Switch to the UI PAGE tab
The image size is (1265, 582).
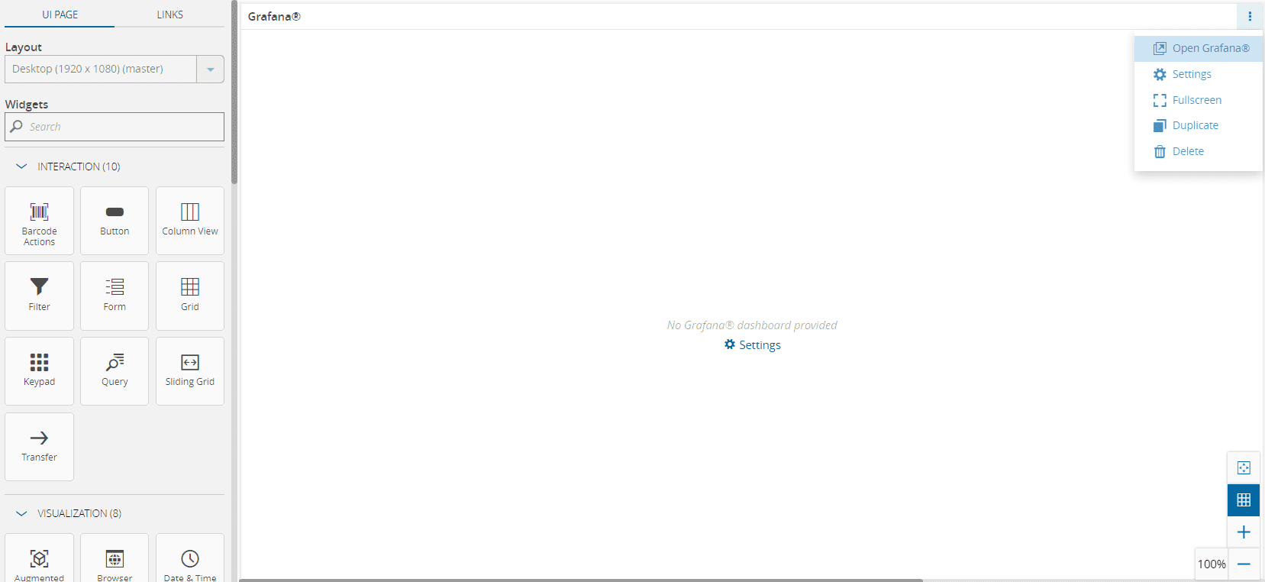pos(60,15)
